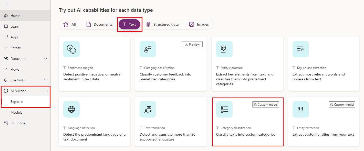Collapse the AI Builder section

pyautogui.click(x=46, y=91)
